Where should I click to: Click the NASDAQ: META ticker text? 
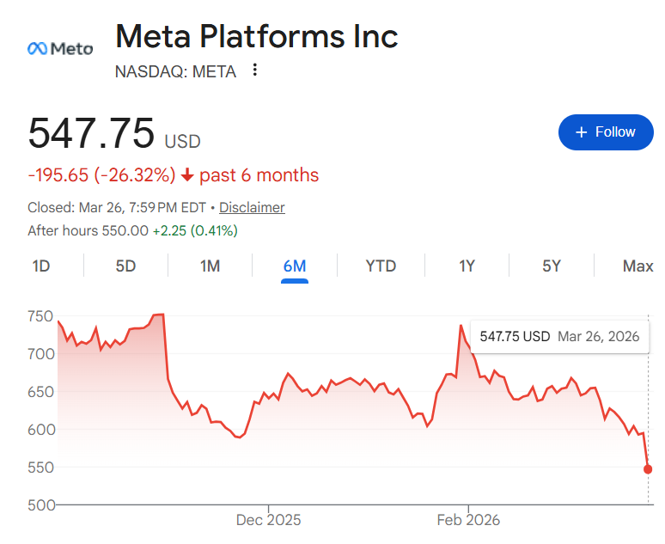175,71
